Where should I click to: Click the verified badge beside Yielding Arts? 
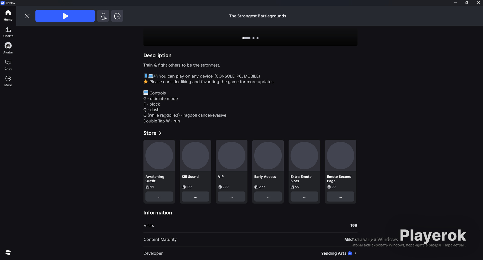[x=350, y=253]
